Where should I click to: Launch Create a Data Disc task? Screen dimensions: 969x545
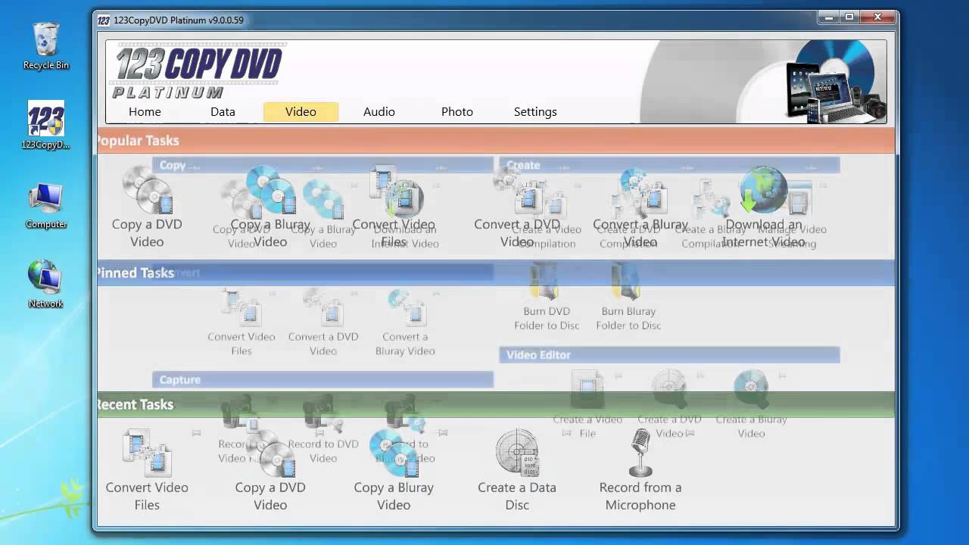coord(517,471)
